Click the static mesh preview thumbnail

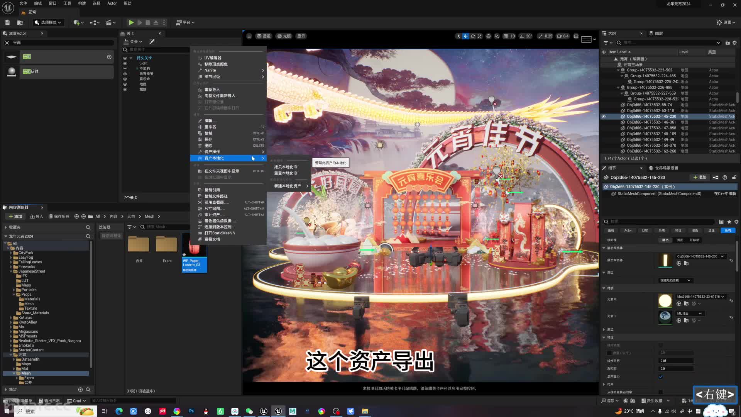[665, 260]
